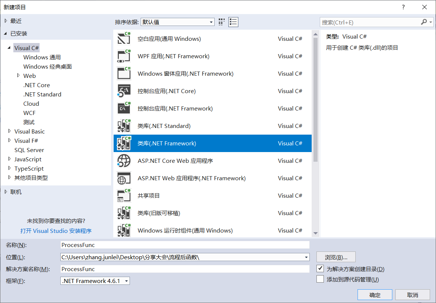This screenshot has height=303, width=436.
Task: Expand the 联机 section
Action: [6, 192]
